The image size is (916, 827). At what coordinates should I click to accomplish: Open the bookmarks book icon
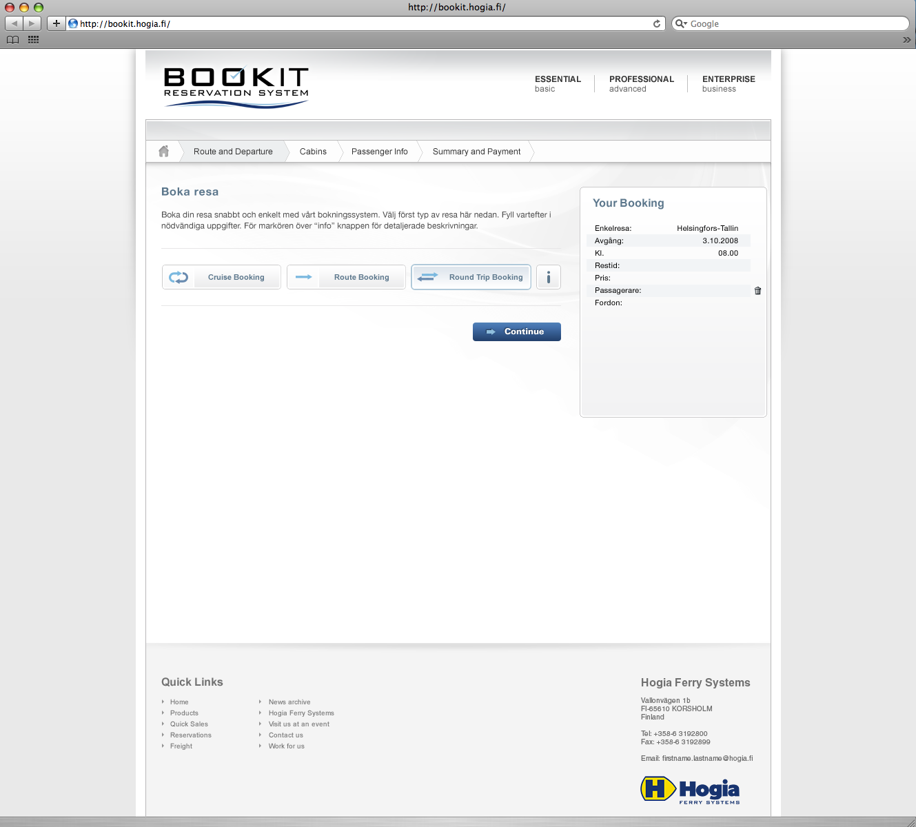coord(12,39)
